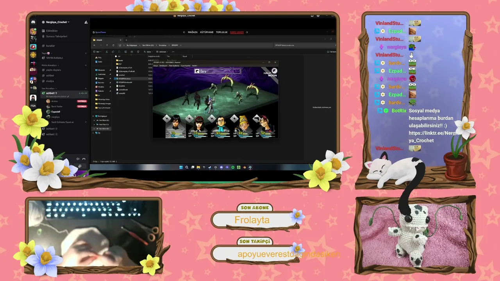The width and height of the screenshot is (500, 281).
Task: Open Spotify from the taskbar
Action: 233,167
